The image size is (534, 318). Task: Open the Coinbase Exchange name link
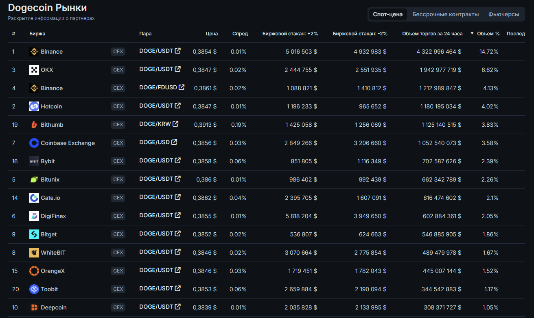pos(68,143)
